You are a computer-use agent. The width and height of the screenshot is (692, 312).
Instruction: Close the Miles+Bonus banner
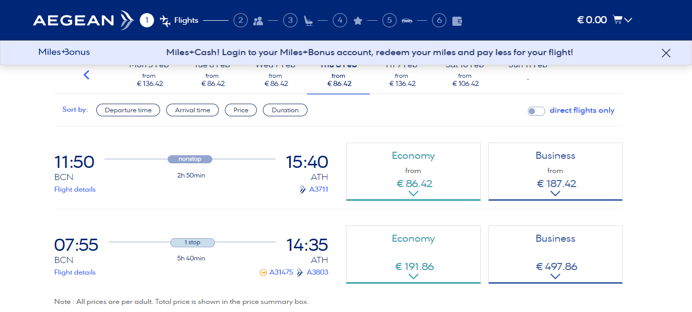click(x=666, y=53)
